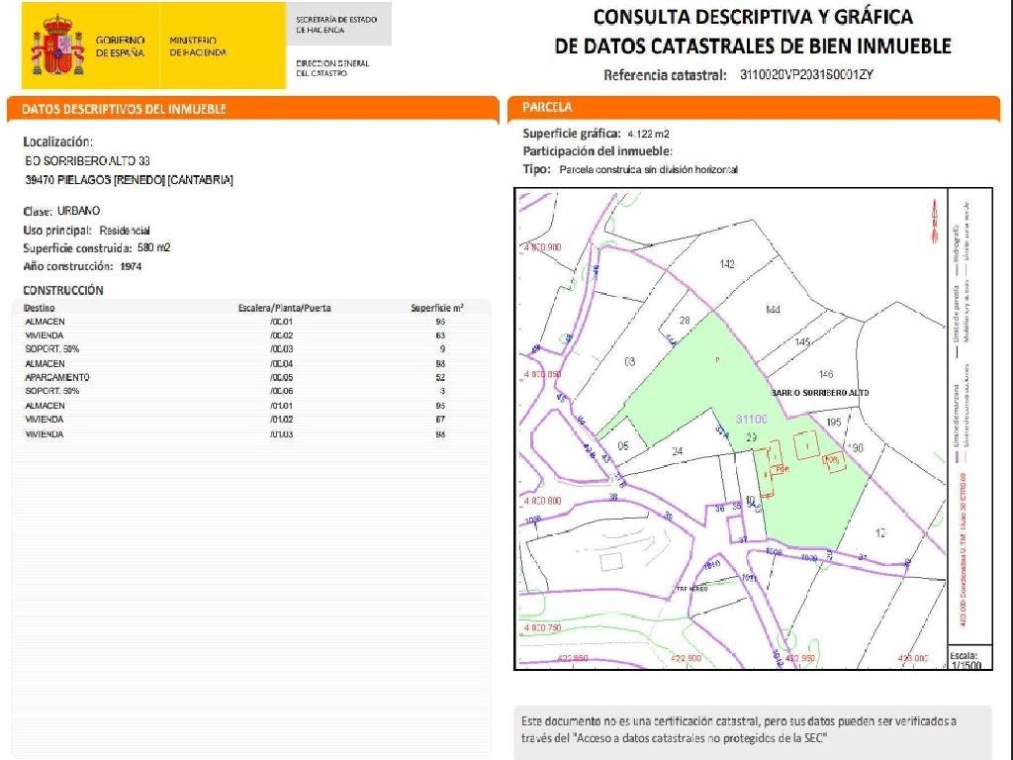Click the VIVIENDA row with /01/03

tap(250, 434)
